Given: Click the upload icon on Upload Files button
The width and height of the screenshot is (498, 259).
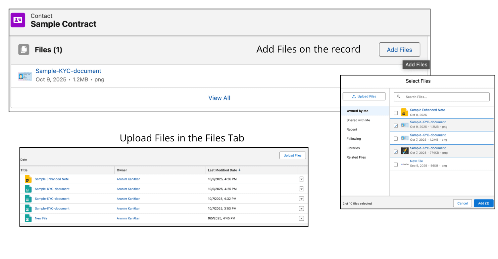Looking at the screenshot, I should click(354, 96).
